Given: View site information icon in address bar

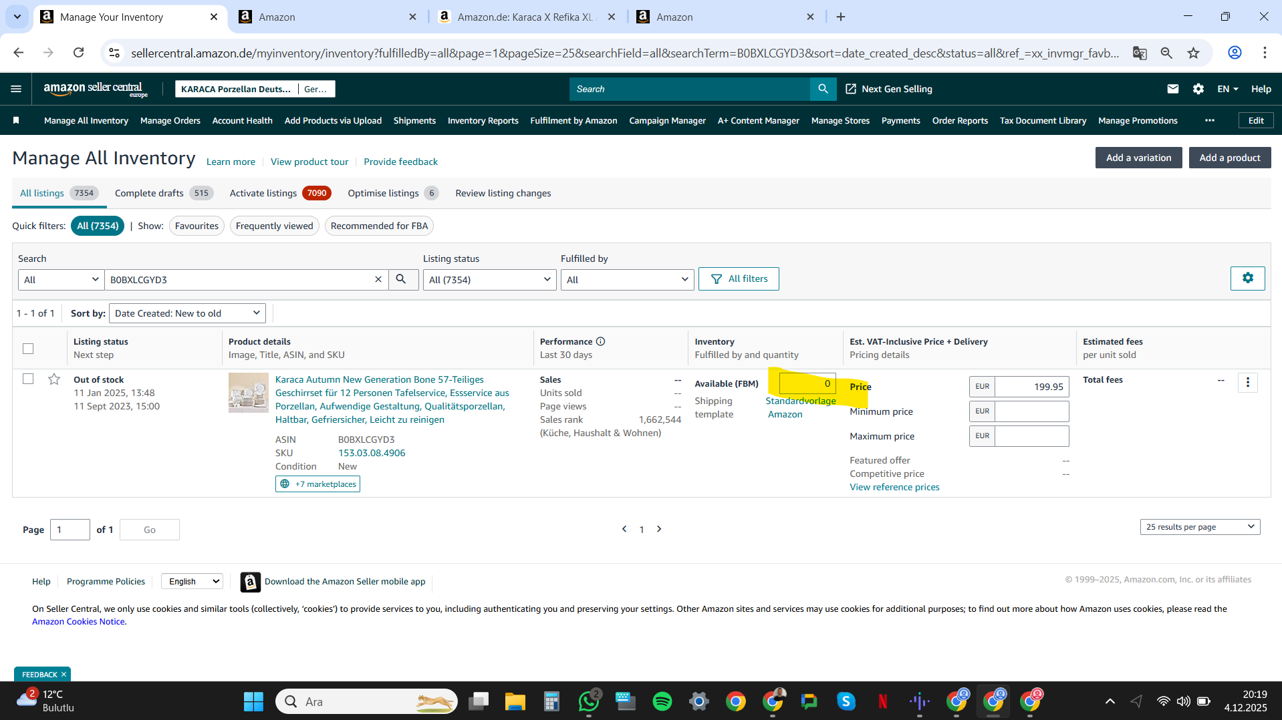Looking at the screenshot, I should click(x=114, y=53).
